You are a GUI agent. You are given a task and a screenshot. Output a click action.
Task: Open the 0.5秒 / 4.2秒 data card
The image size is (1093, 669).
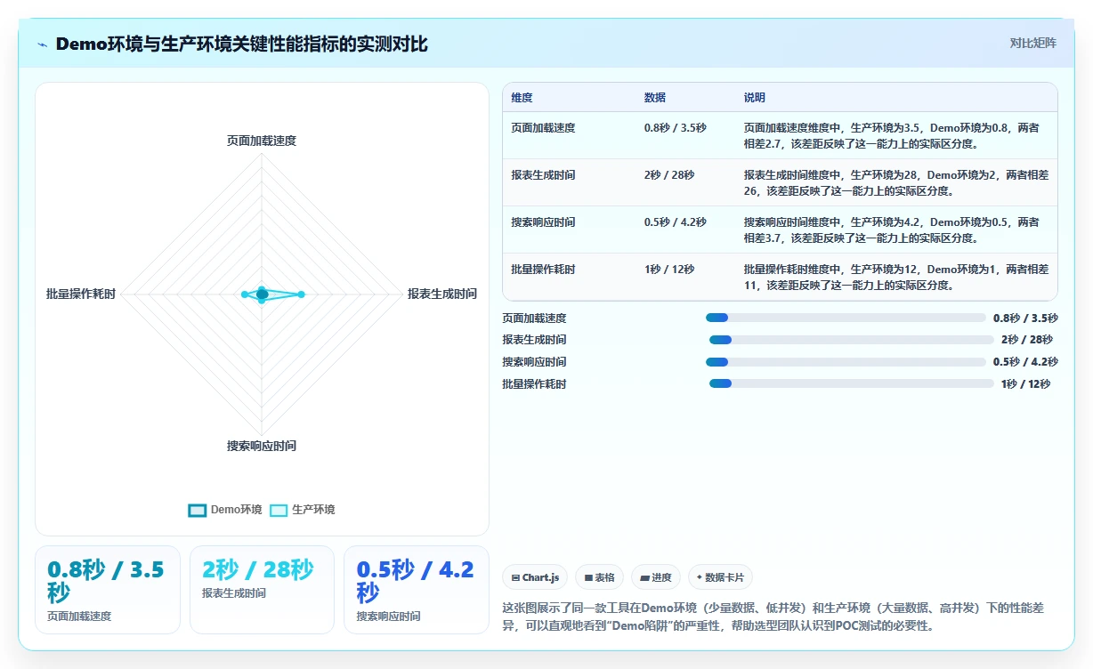click(417, 590)
